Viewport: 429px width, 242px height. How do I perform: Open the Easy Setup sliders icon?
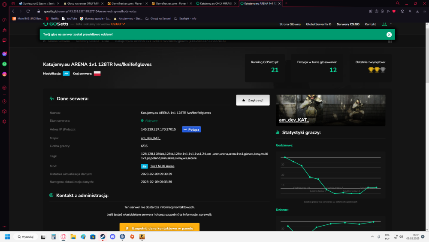point(425,11)
